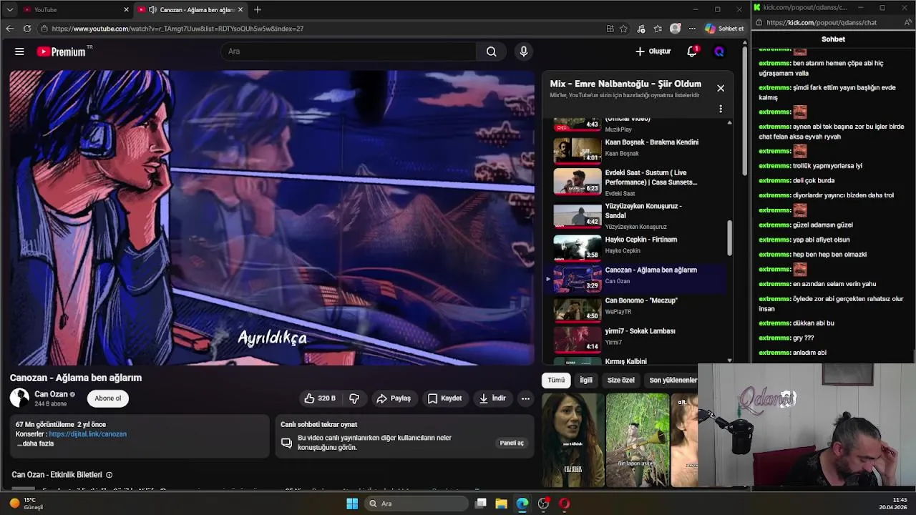Open Edge split screen or apps icon
The height and width of the screenshot is (515, 916).
pos(610,29)
